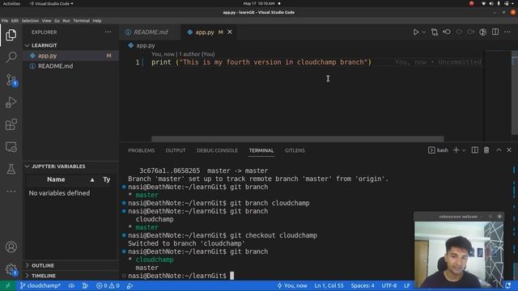Open the Edit menu
The image size is (518, 291).
coord(15,20)
